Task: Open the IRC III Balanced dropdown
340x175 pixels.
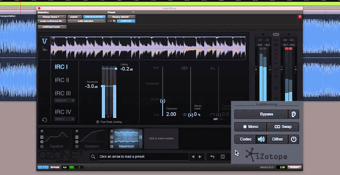Action: pos(65,100)
